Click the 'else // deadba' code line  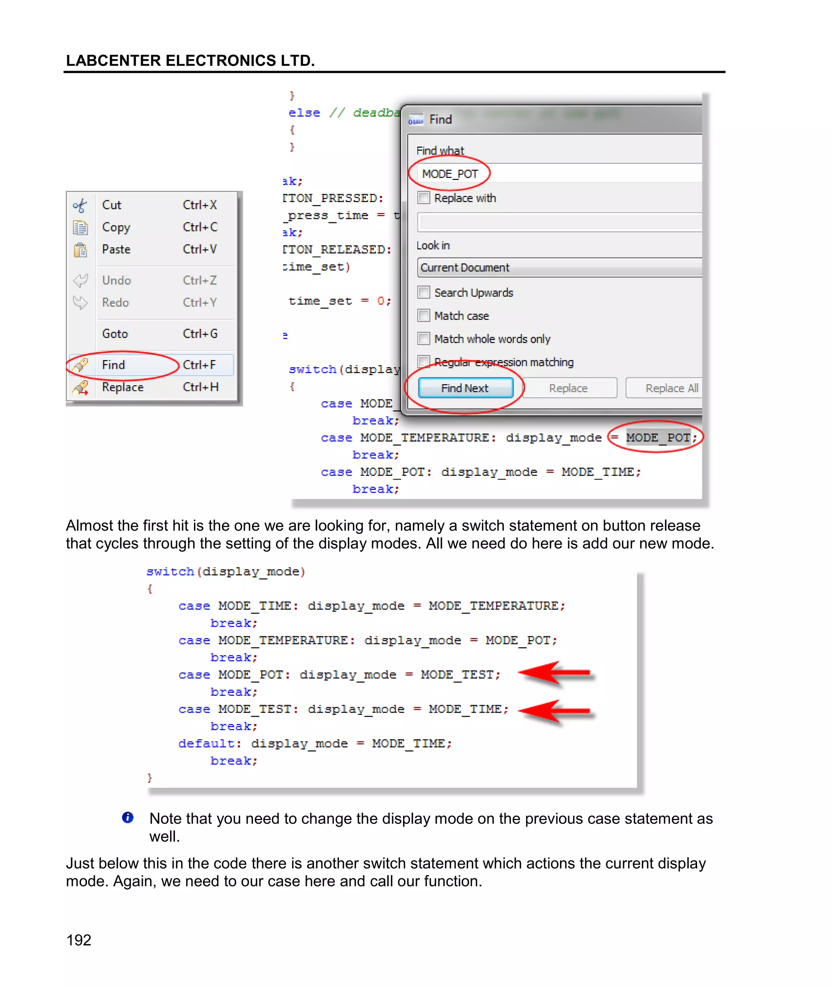tap(344, 113)
